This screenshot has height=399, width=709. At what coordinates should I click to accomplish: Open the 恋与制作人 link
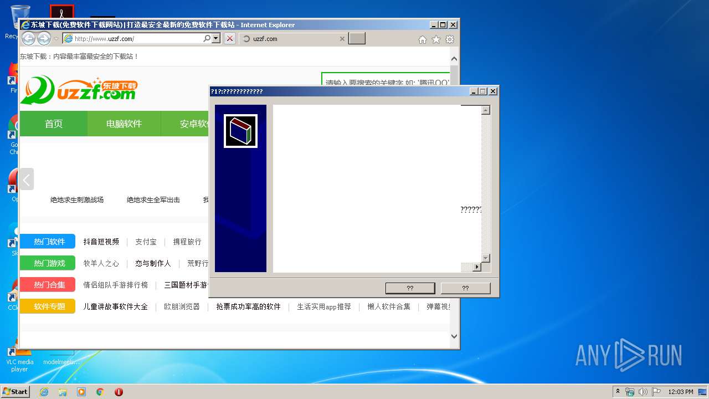pos(153,263)
